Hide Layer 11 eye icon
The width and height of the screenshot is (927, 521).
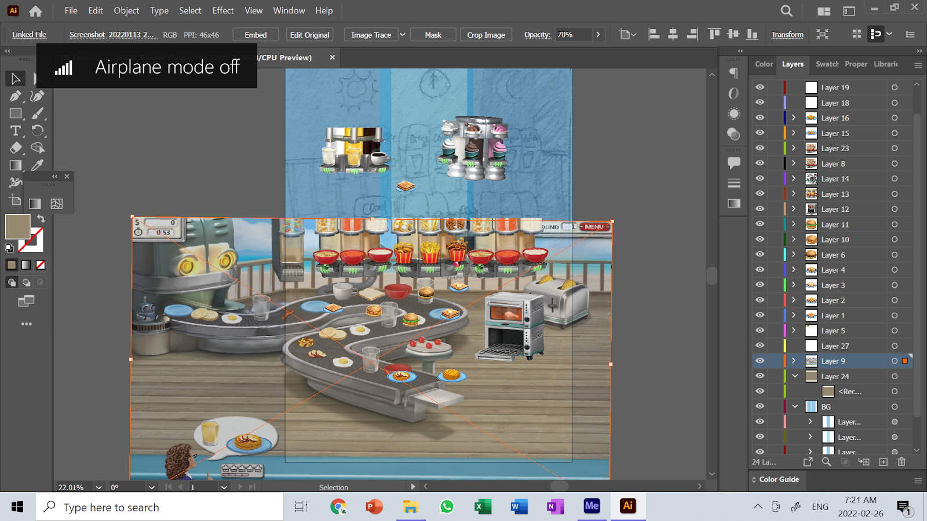coord(760,224)
